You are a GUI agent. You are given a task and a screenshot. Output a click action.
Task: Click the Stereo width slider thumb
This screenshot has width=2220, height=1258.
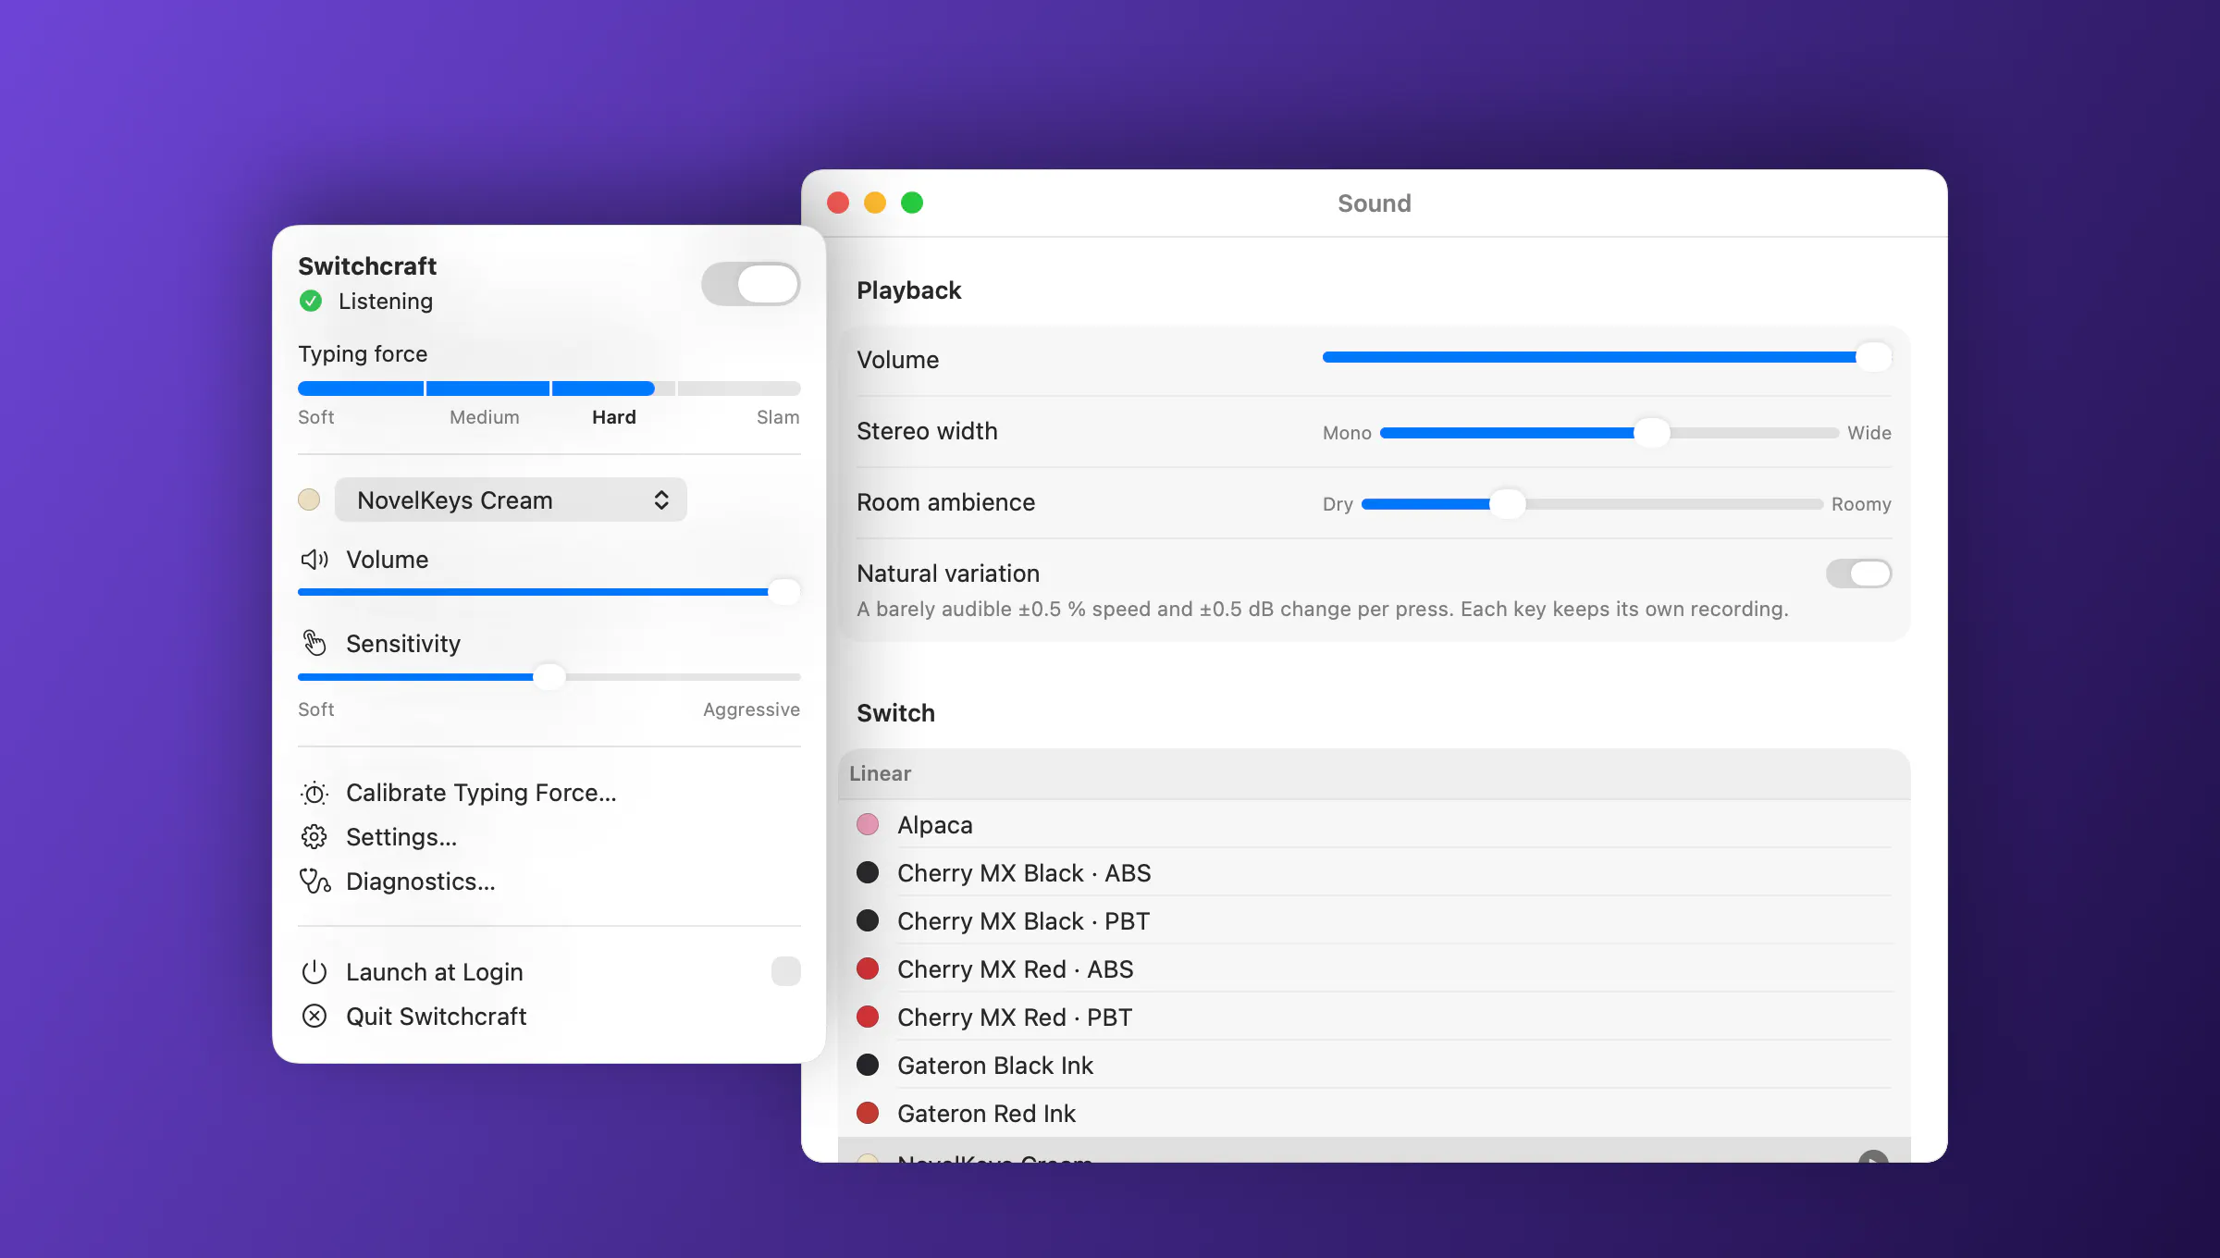(1652, 432)
